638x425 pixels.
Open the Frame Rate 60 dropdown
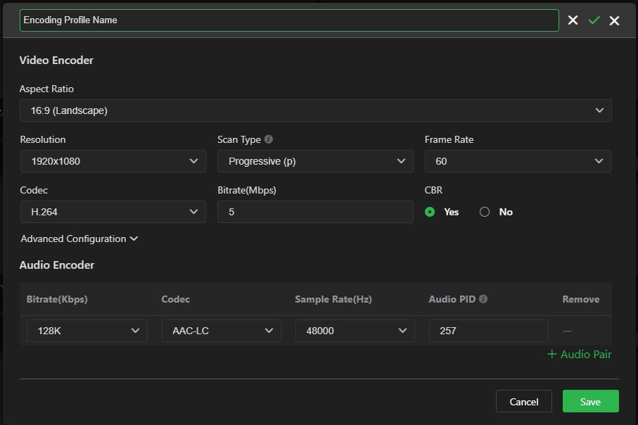pos(518,161)
